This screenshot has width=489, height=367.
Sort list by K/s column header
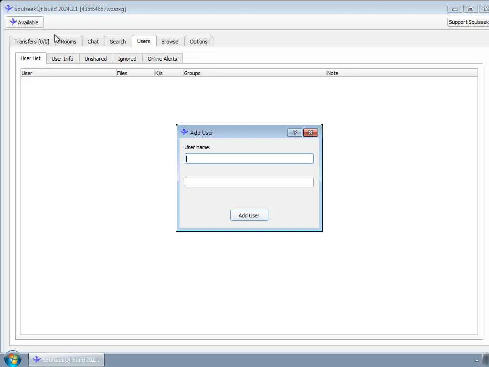[169, 73]
